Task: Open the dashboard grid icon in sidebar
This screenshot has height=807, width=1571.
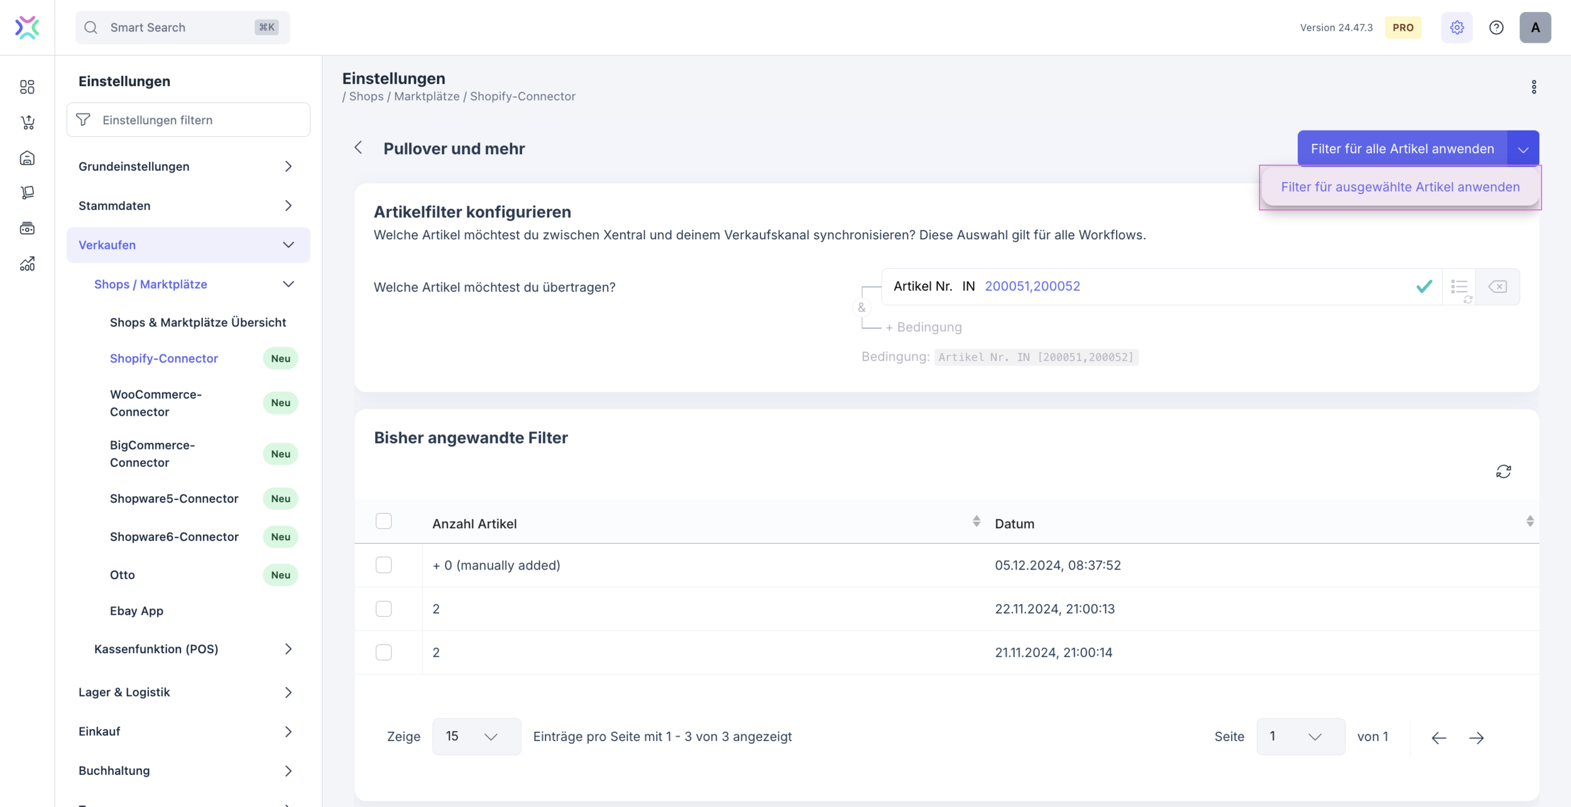Action: pyautogui.click(x=27, y=87)
